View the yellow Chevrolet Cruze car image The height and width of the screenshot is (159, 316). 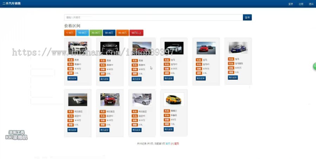174,99
